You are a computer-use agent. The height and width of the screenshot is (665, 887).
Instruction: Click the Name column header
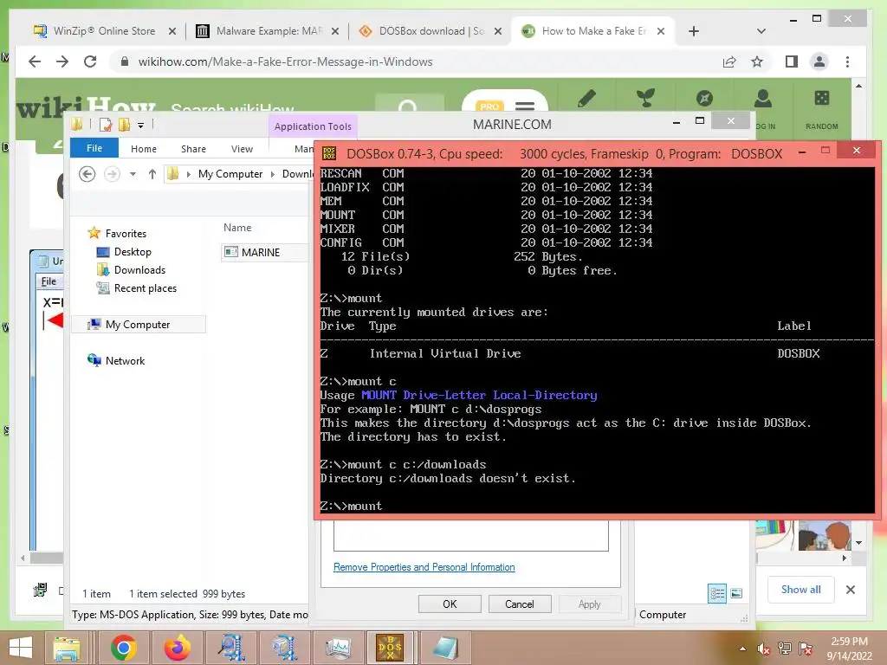click(x=237, y=228)
